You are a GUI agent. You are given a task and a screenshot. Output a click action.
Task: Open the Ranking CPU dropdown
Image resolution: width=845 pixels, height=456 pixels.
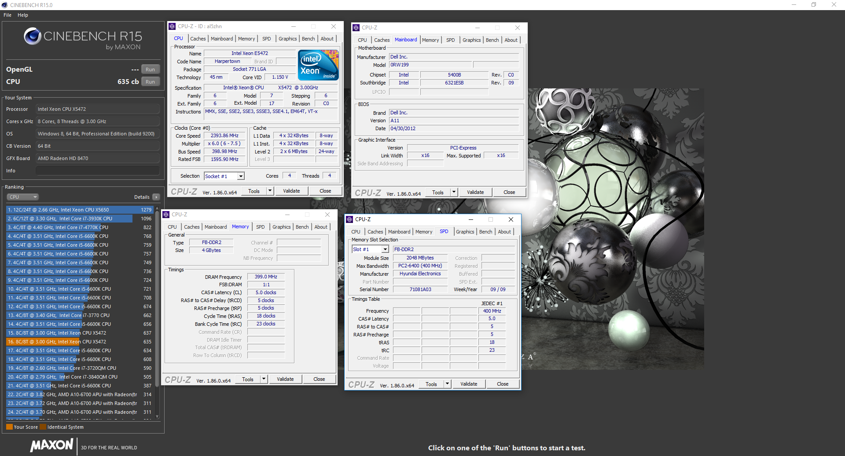pyautogui.click(x=23, y=197)
